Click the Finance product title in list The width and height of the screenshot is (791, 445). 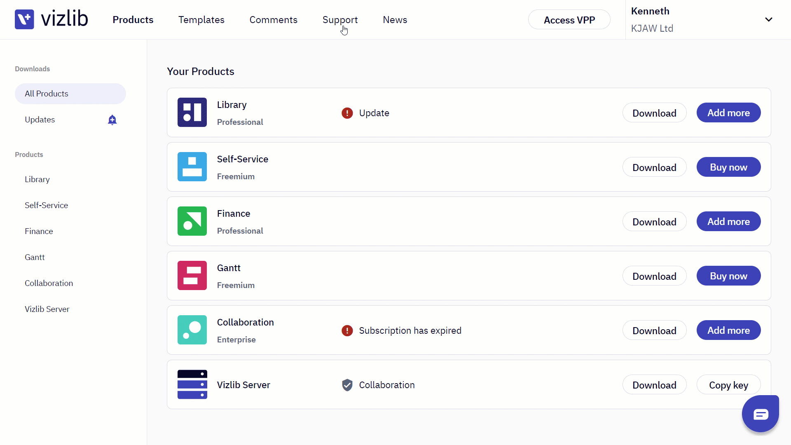tap(234, 213)
